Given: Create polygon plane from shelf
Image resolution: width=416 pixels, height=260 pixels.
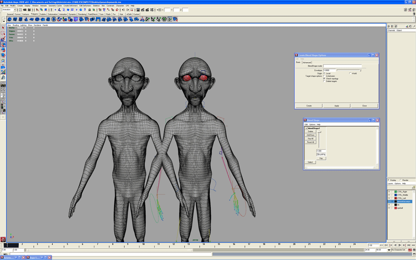Looking at the screenshot, I should coord(31,19).
